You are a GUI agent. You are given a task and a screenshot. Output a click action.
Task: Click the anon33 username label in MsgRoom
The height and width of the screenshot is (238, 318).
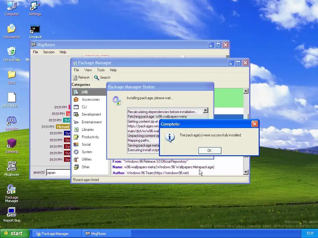click(x=39, y=172)
